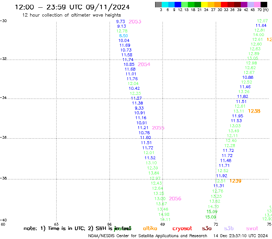
Task: Select the green value 13.84
Action: pos(154,173)
